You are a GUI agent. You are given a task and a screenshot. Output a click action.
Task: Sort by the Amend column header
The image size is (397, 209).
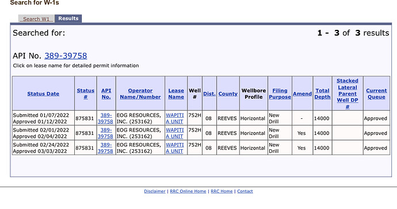(x=302, y=94)
